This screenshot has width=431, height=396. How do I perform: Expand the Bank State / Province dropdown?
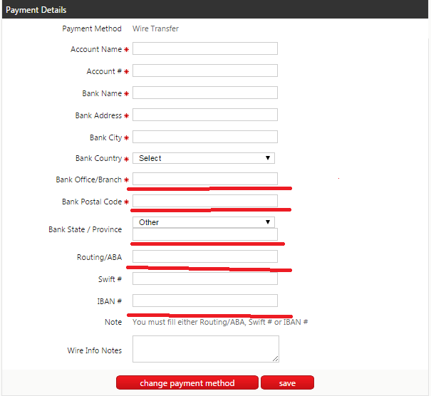click(204, 222)
